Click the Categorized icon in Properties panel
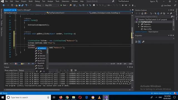The image size is (178, 100). (136, 42)
